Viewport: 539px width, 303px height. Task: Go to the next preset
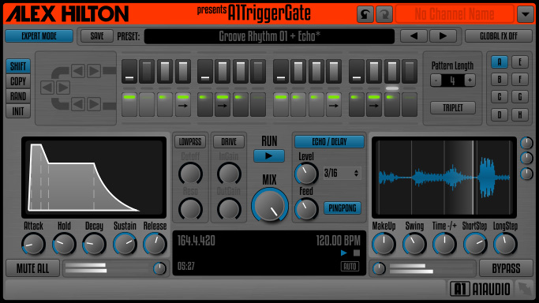click(443, 36)
